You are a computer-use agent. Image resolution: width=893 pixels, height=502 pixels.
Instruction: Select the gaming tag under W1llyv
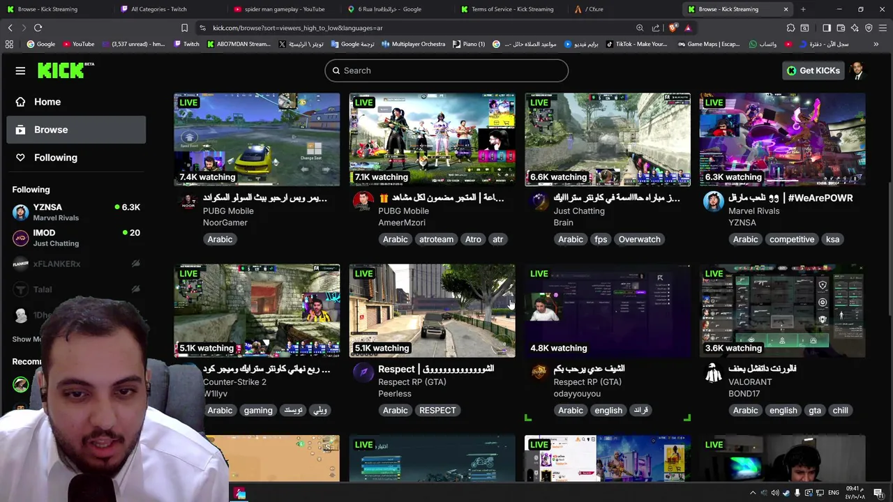(x=258, y=410)
